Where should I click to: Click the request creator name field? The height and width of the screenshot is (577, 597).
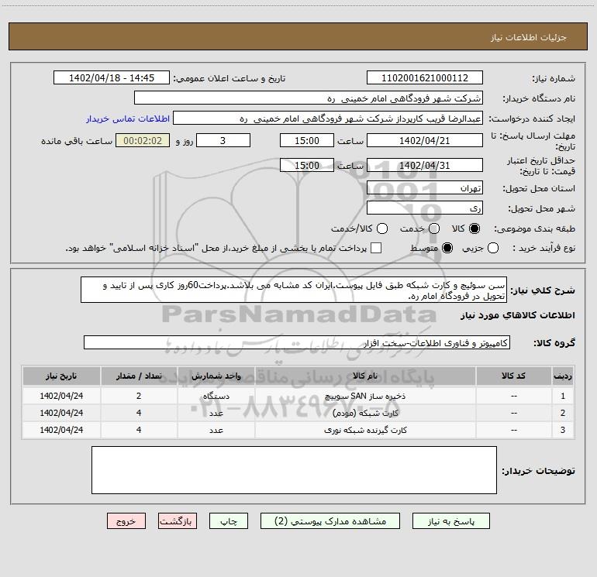coord(328,118)
